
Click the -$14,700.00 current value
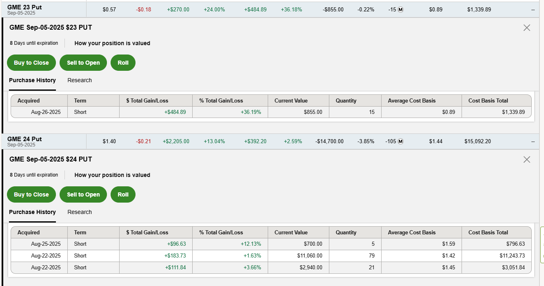click(329, 141)
